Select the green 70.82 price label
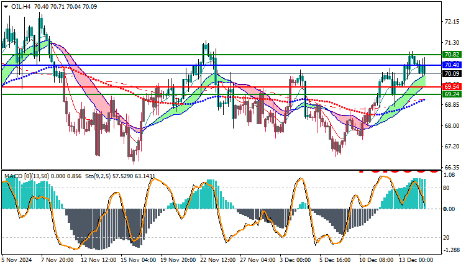466x267 pixels. pyautogui.click(x=452, y=55)
